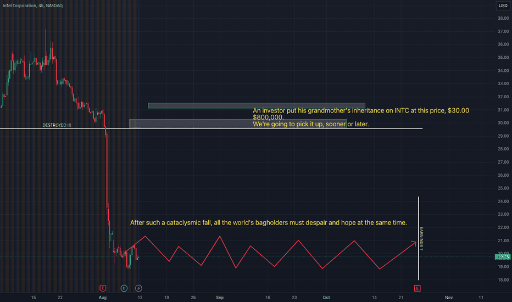Click the Sep label on time axis
The image size is (512, 302).
[x=220, y=298]
